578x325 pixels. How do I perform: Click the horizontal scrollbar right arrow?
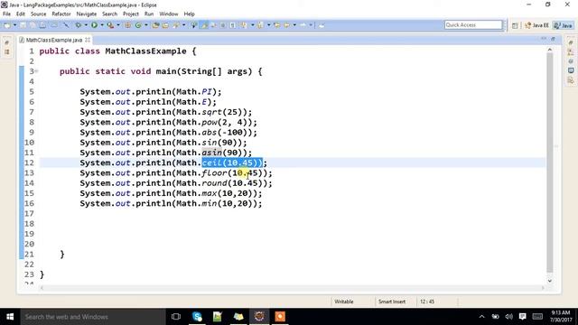(x=543, y=288)
